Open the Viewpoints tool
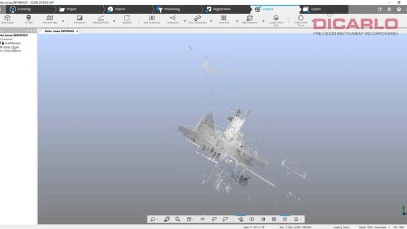Screen dimensions: 407x229 173,20
